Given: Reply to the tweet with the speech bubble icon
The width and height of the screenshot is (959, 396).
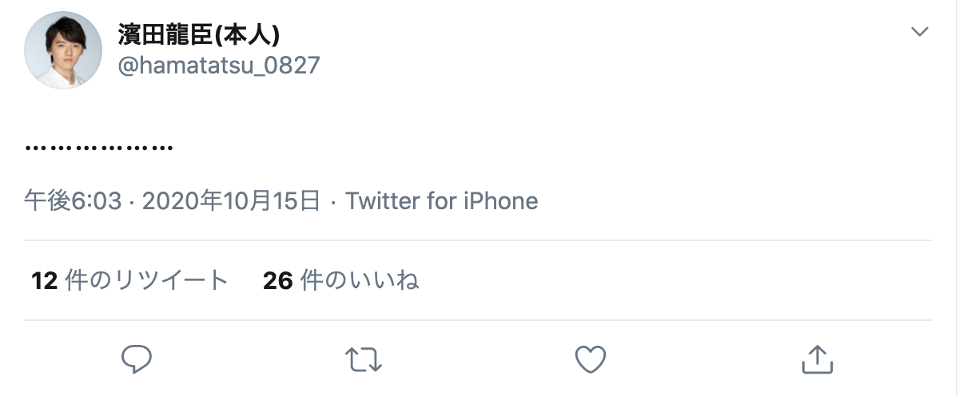Looking at the screenshot, I should (137, 359).
